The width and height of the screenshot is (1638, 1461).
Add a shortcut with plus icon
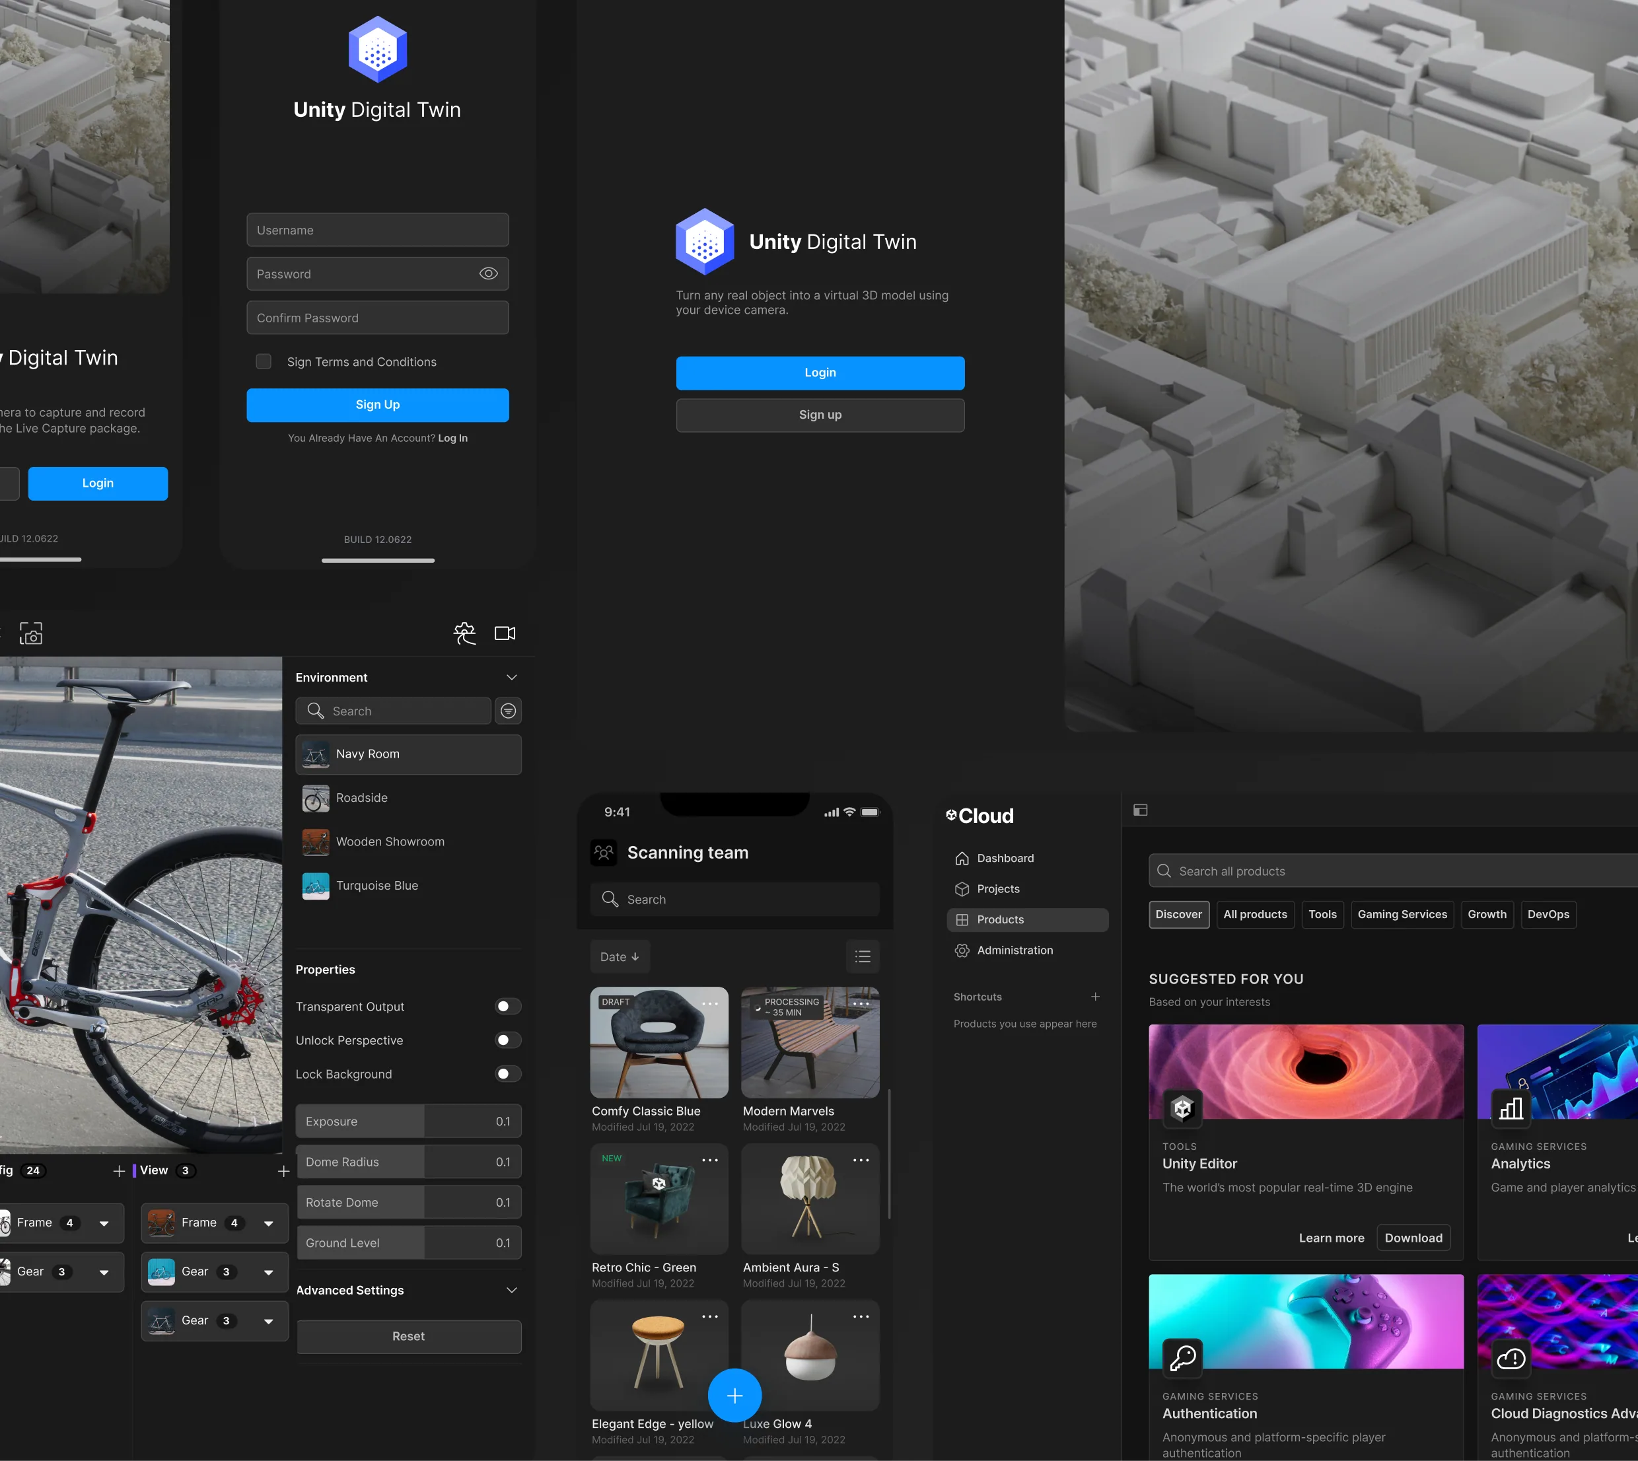[x=1096, y=996]
